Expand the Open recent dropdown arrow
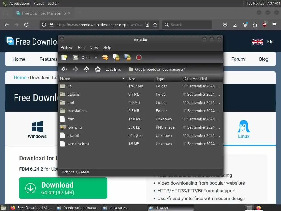The height and width of the screenshot is (211, 281). [96, 57]
